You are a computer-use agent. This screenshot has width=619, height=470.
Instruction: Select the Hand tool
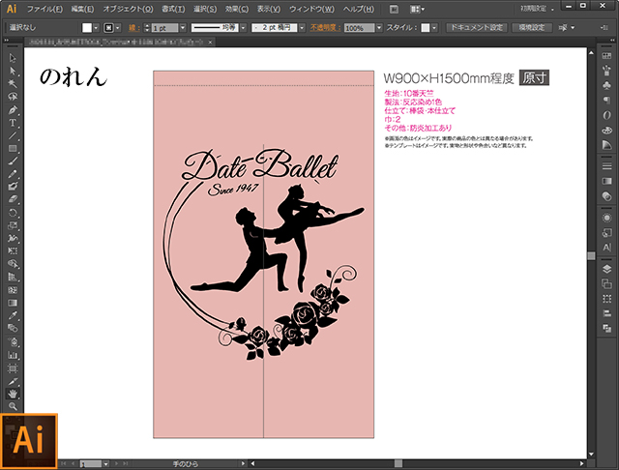[x=13, y=394]
